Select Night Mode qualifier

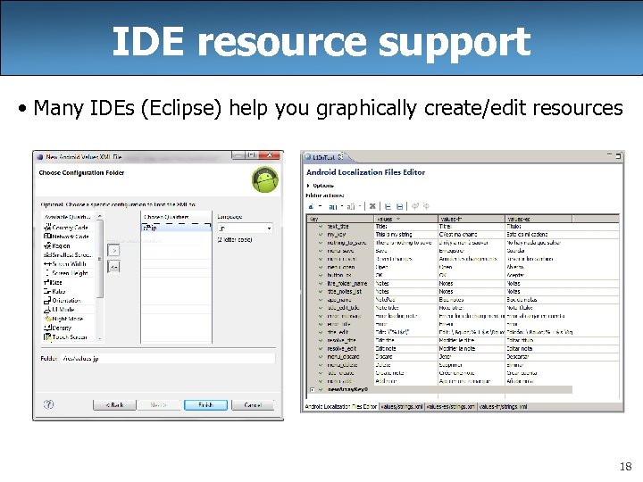69,319
